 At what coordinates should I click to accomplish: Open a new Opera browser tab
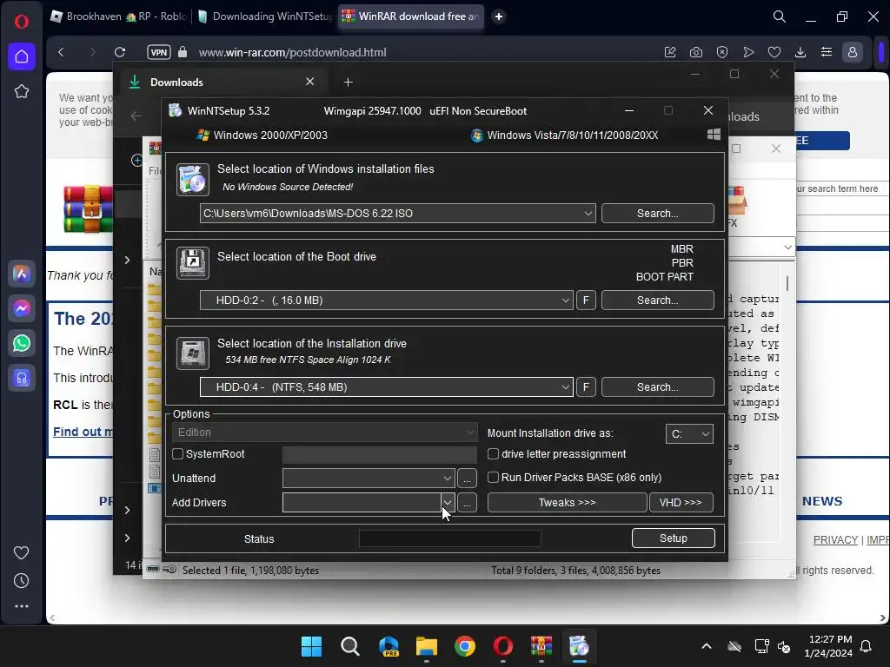[x=499, y=17]
